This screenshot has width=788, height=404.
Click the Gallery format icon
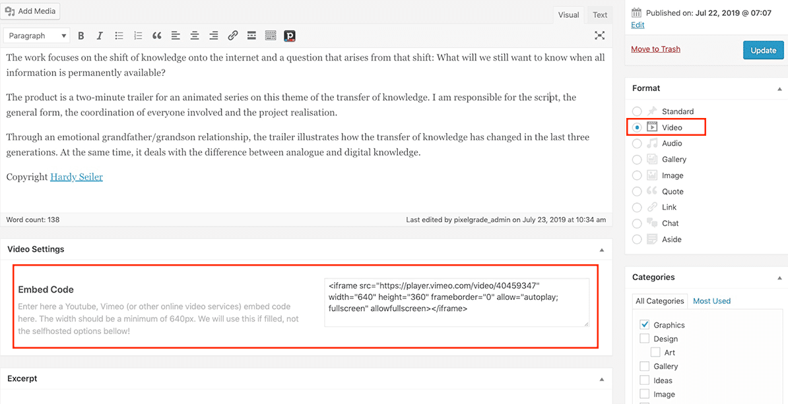652,159
